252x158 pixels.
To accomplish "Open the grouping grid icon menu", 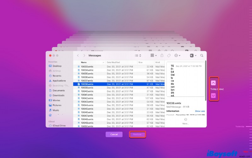I will click(x=153, y=56).
